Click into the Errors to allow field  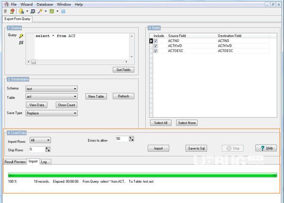click(x=122, y=139)
